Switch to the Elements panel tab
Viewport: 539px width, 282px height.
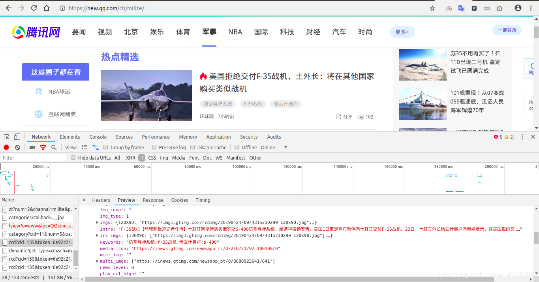coord(70,137)
